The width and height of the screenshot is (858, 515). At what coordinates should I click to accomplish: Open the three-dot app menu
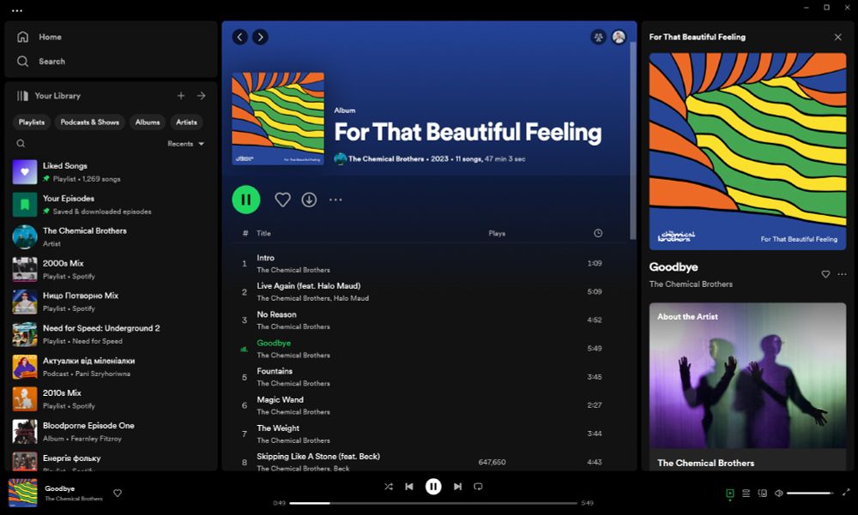[17, 10]
